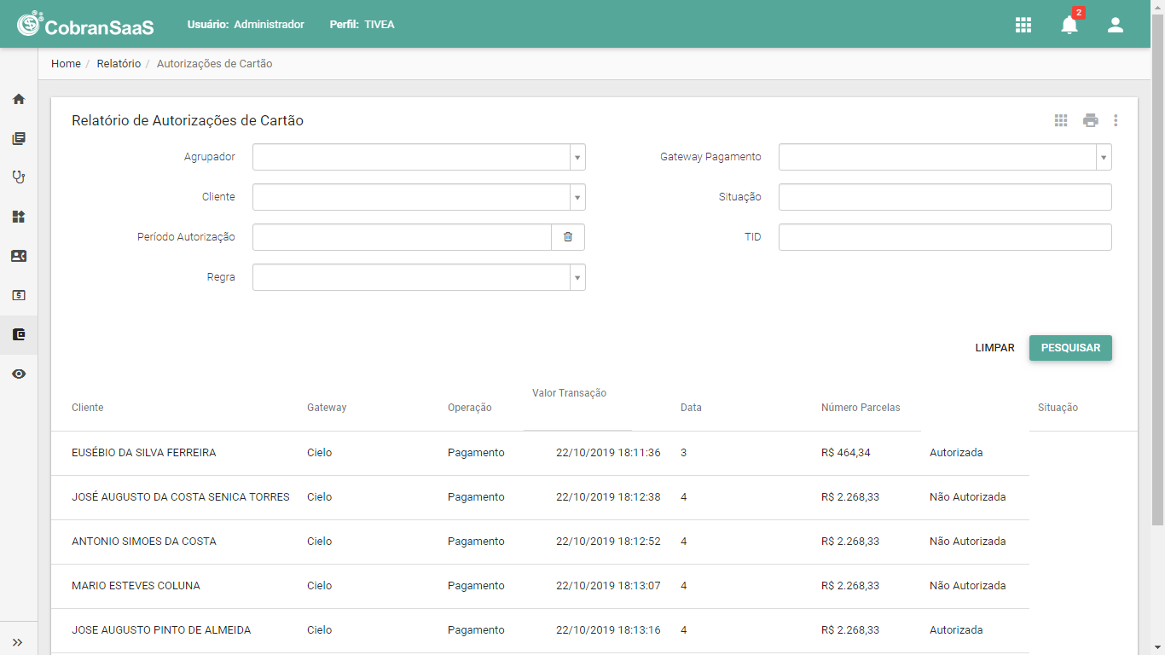The width and height of the screenshot is (1165, 655).
Task: Open the three-dot options menu
Action: pyautogui.click(x=1116, y=120)
